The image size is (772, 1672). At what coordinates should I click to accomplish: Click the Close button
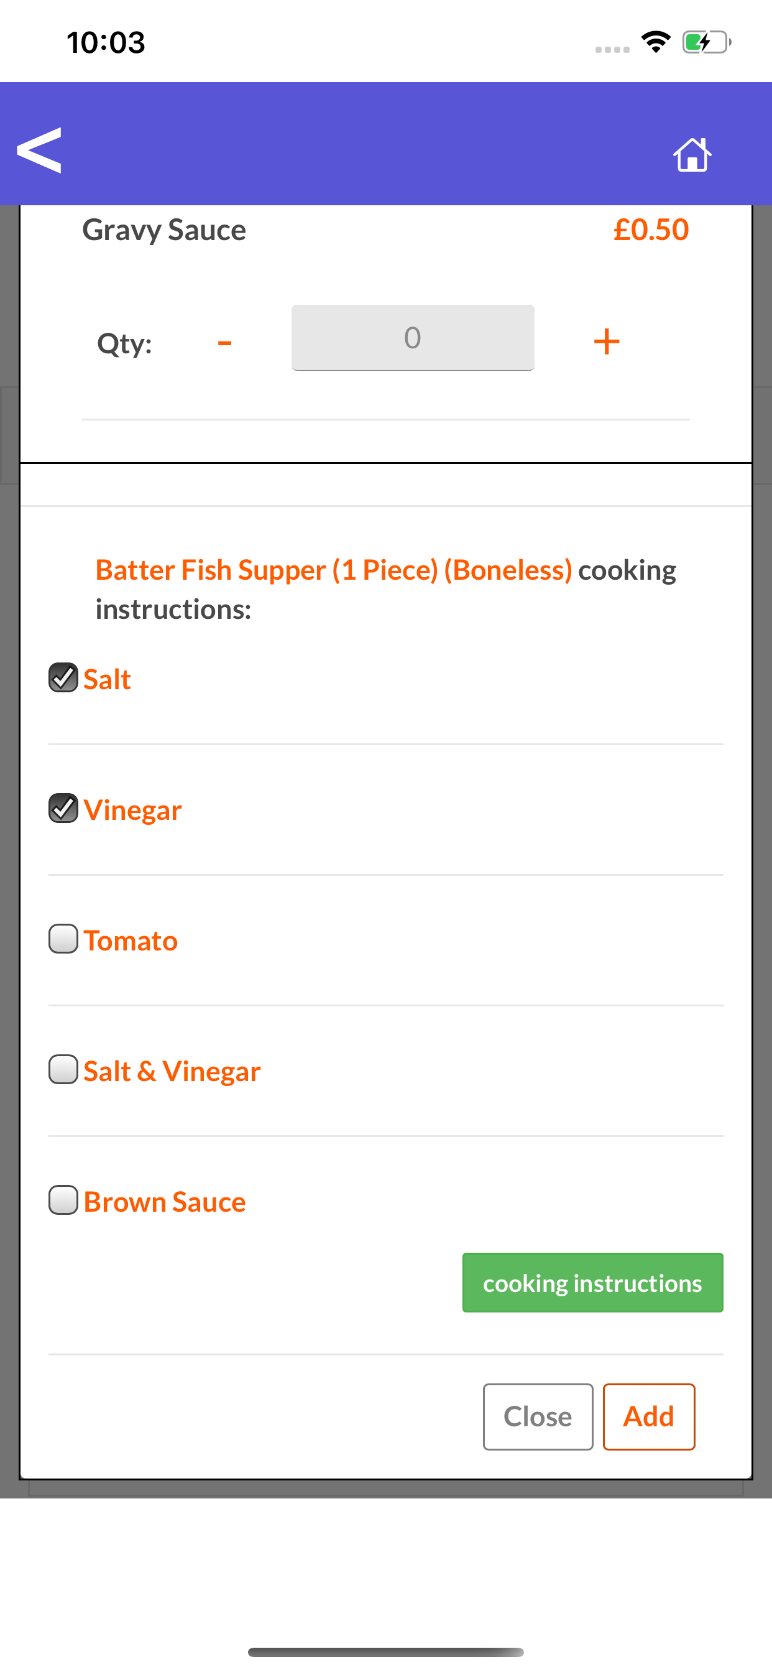(537, 1416)
